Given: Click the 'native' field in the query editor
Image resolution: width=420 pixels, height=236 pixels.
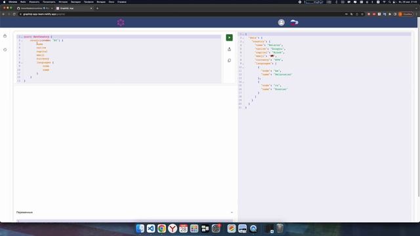Looking at the screenshot, I should (x=41, y=48).
